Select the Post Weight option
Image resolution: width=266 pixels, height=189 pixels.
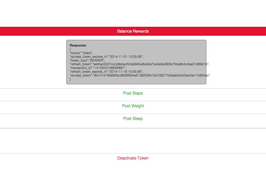[133, 106]
